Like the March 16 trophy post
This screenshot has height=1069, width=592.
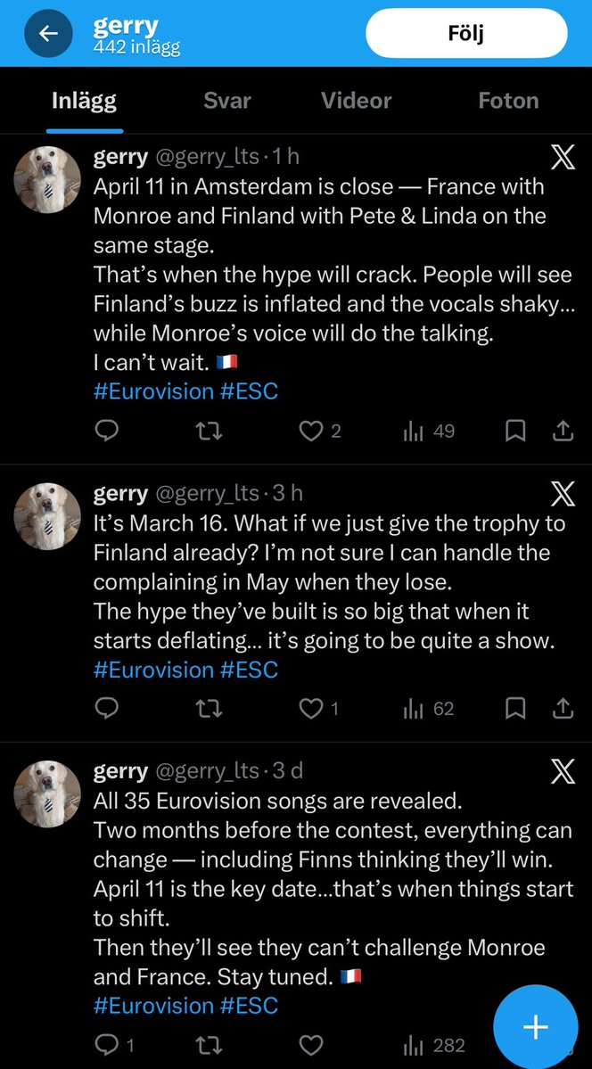click(x=319, y=709)
